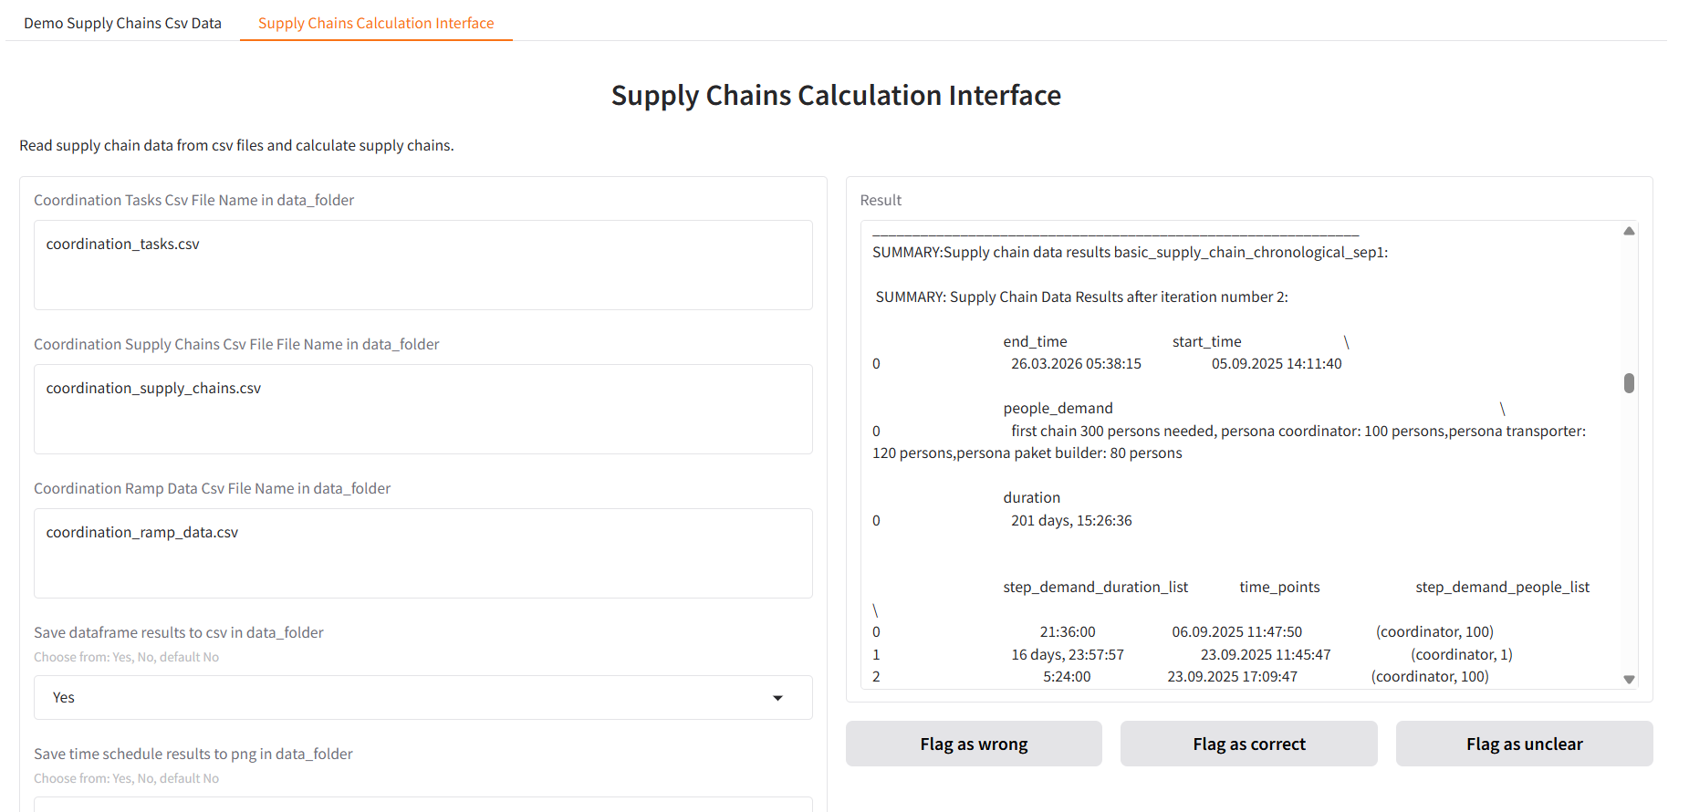1689x812 pixels.
Task: Open the Demo Supply Chains Csv Data tab
Action: (x=122, y=23)
